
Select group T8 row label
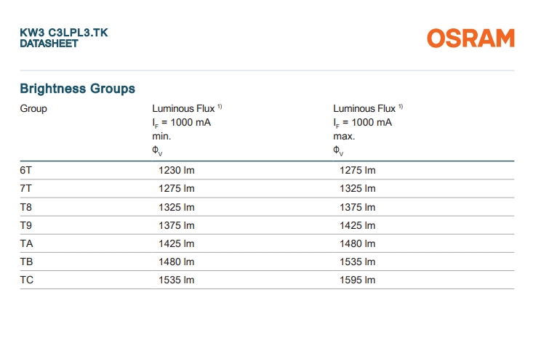26,207
